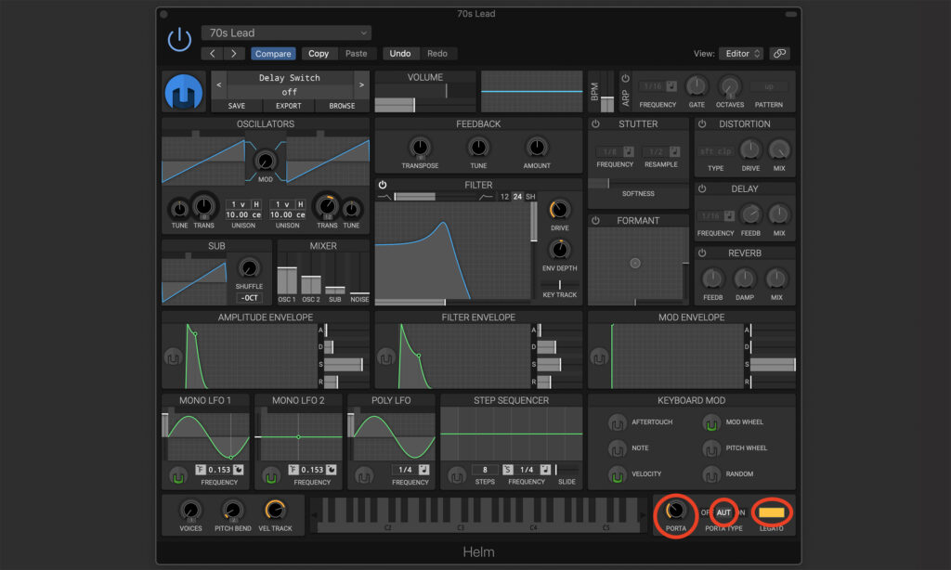Screen dimensions: 951x570
Task: Click the Poly LFO tempo sync note icon
Action: point(423,470)
